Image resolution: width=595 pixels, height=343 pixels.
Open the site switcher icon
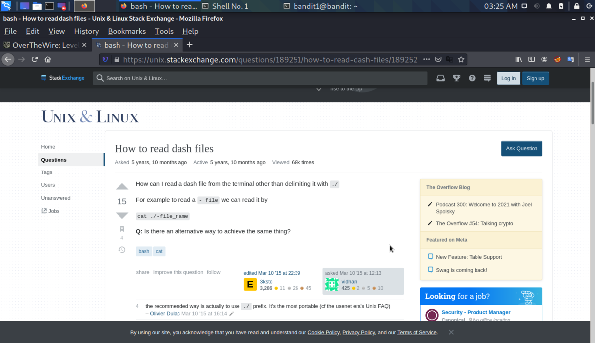coord(487,78)
